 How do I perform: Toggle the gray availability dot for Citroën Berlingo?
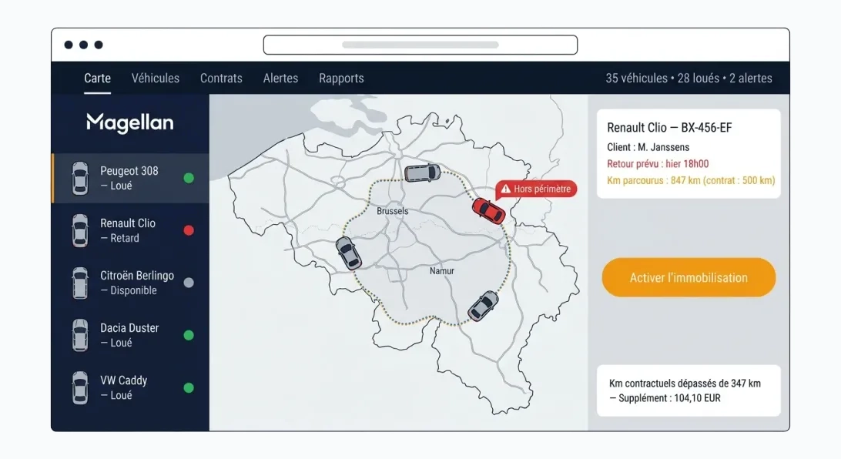point(189,282)
